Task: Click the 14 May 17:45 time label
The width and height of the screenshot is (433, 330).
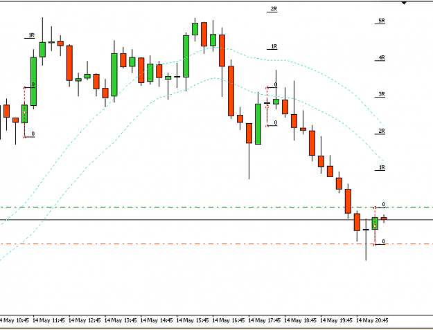Action: [264, 320]
